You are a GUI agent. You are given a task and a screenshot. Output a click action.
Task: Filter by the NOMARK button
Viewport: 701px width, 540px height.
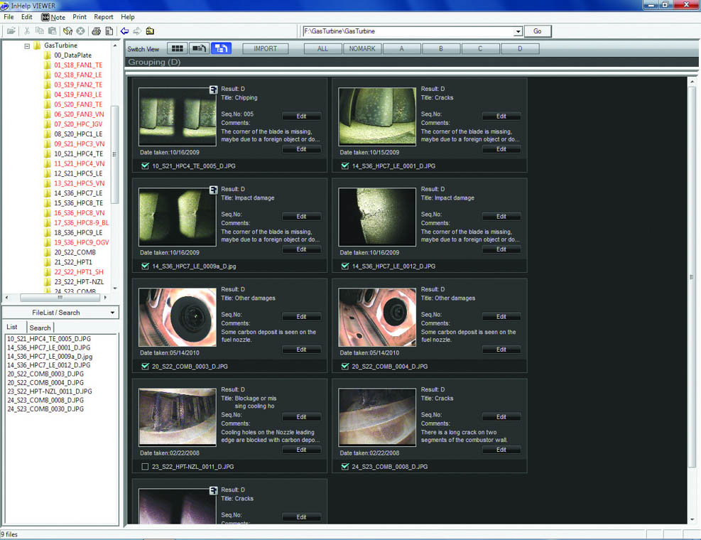(362, 49)
